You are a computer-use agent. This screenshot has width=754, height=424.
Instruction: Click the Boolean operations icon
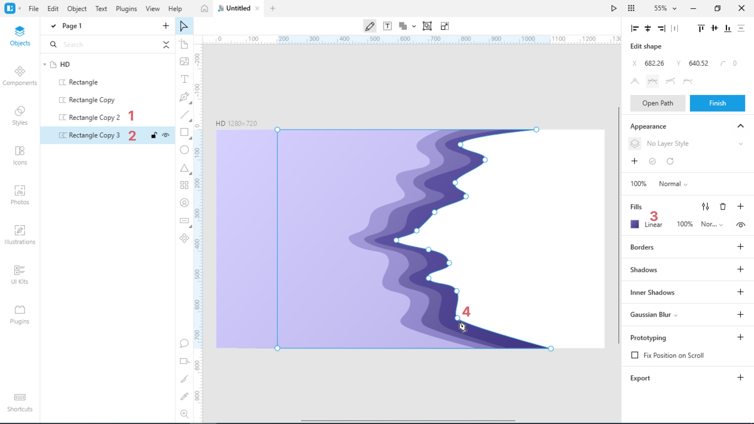403,26
